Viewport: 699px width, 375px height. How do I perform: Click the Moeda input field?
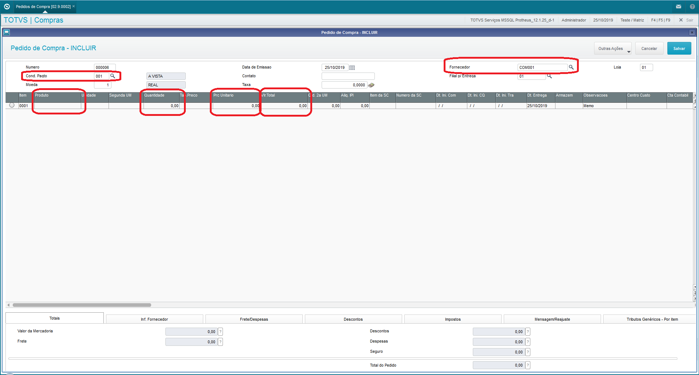pyautogui.click(x=103, y=85)
